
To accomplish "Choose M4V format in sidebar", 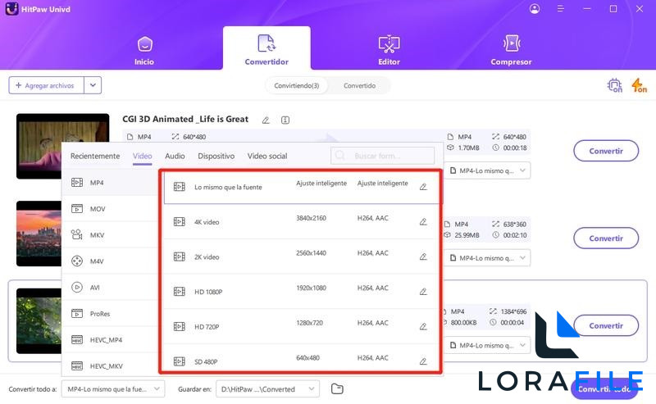I will click(x=110, y=261).
